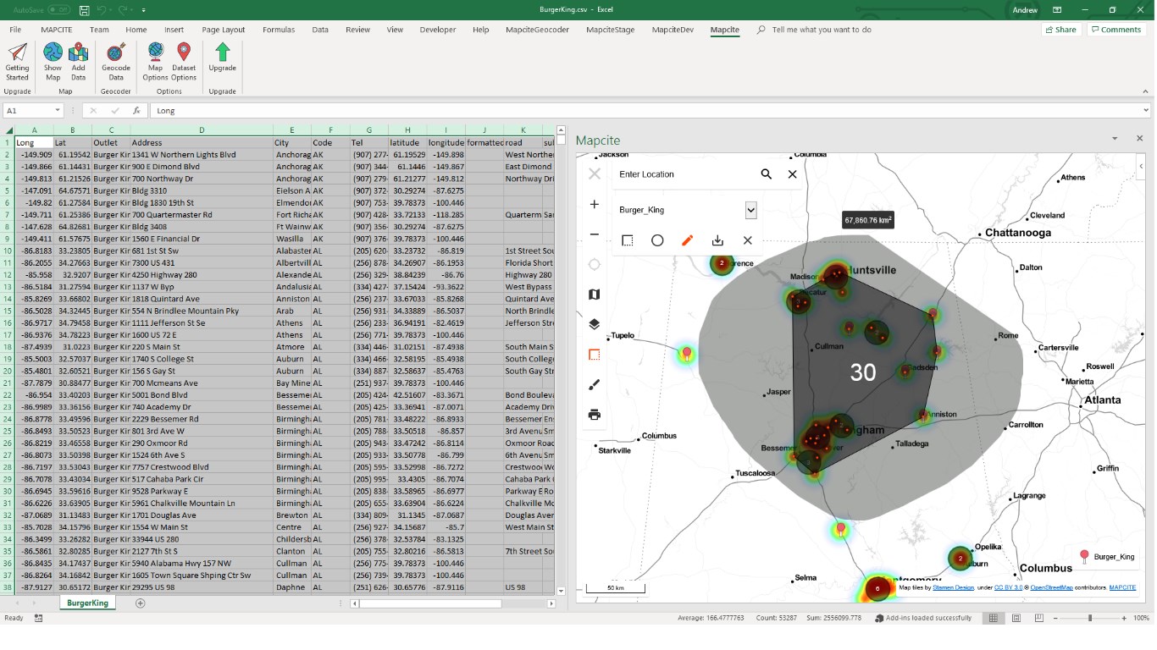Viewport: 1157px width, 650px height.
Task: Expand the formula bar
Action: click(x=1146, y=111)
